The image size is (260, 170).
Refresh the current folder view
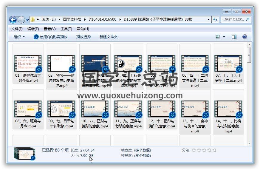pos(215,20)
